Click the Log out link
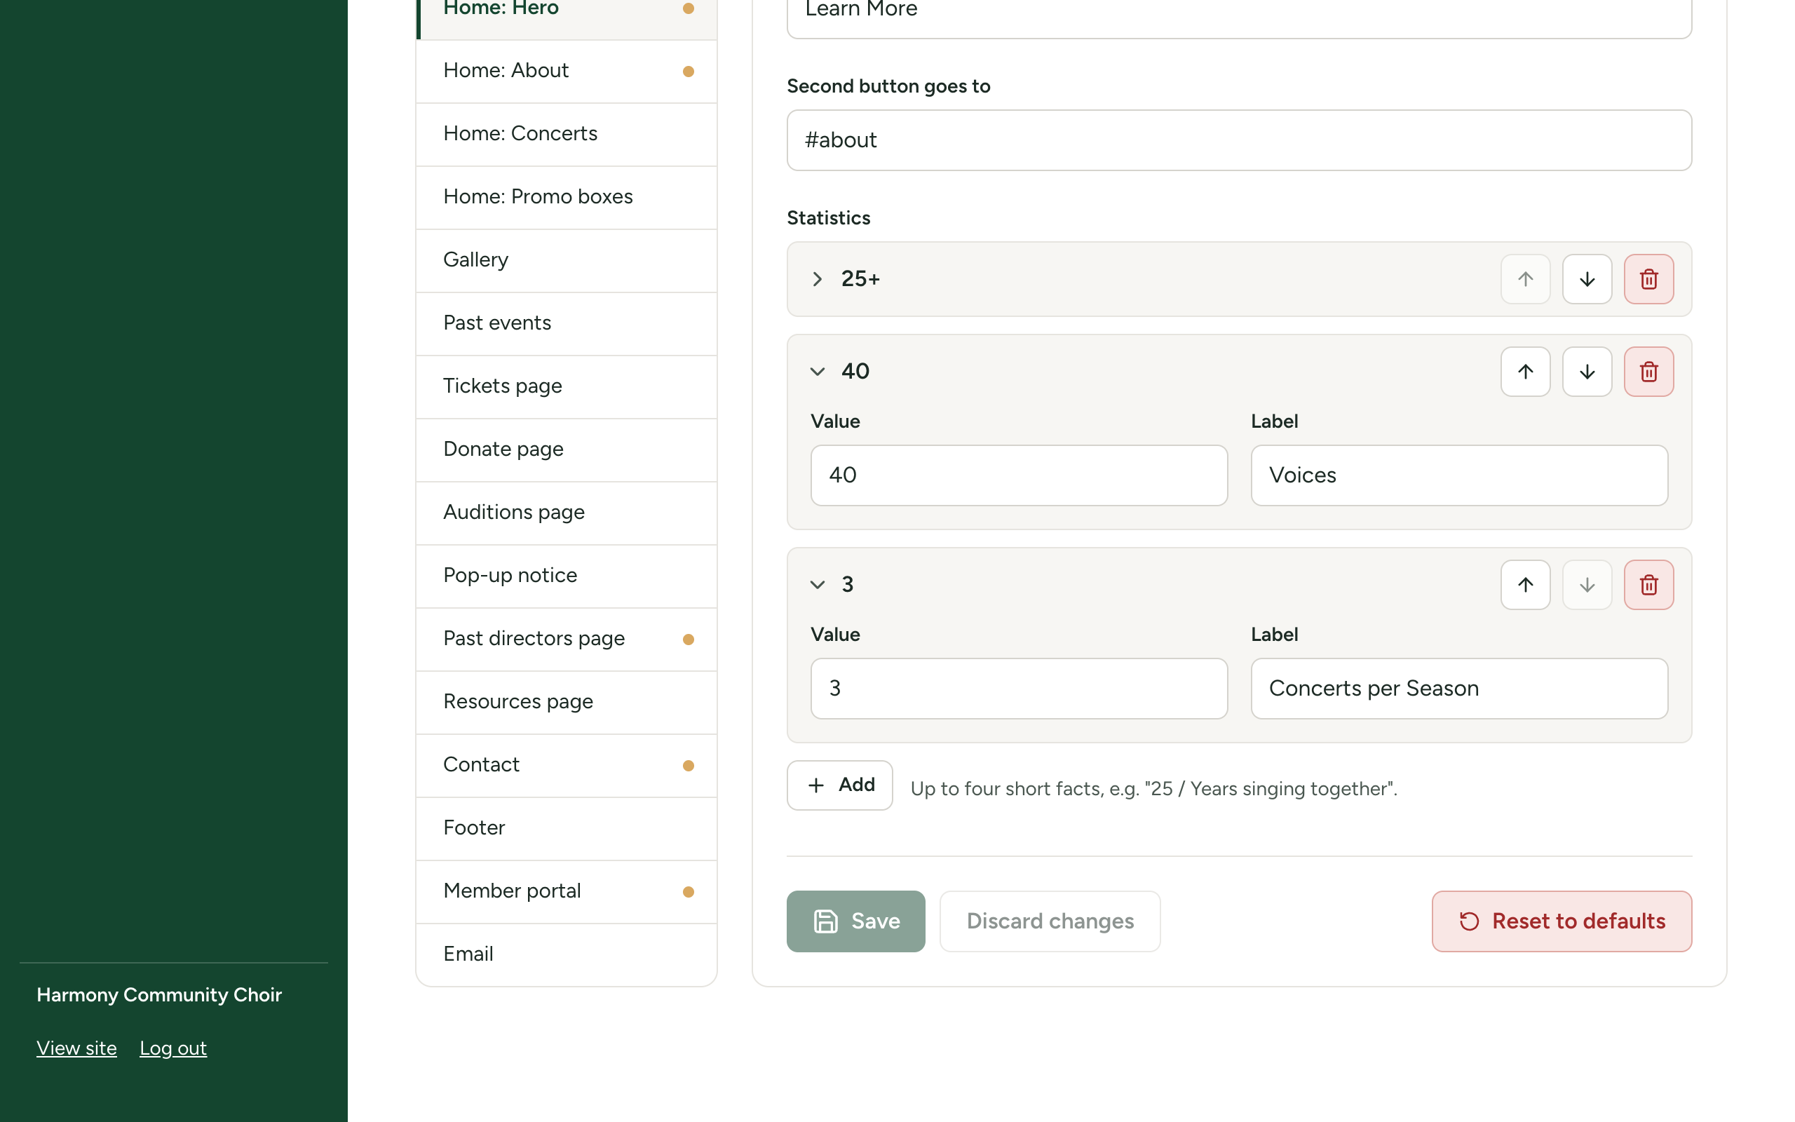 coord(172,1048)
